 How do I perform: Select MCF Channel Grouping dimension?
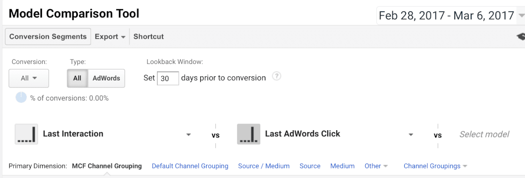(107, 166)
